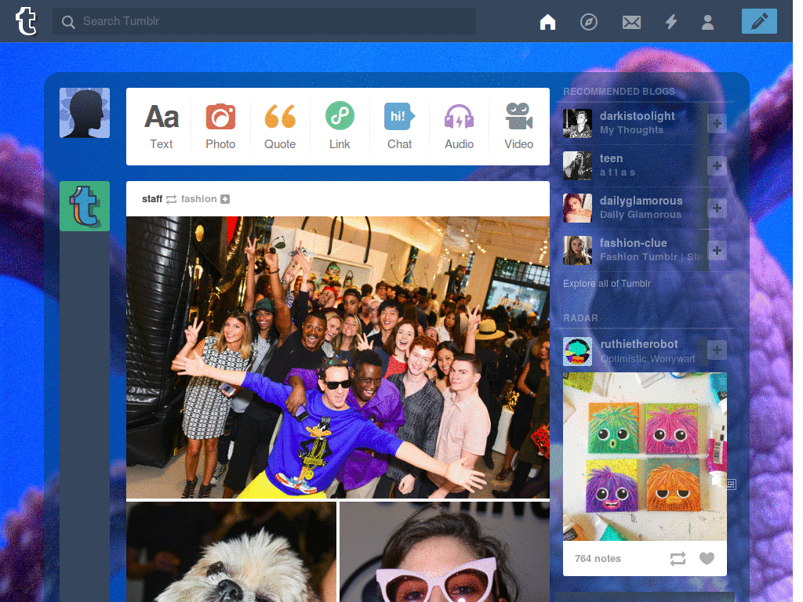
Task: Open the fashion blog link
Action: click(x=198, y=198)
